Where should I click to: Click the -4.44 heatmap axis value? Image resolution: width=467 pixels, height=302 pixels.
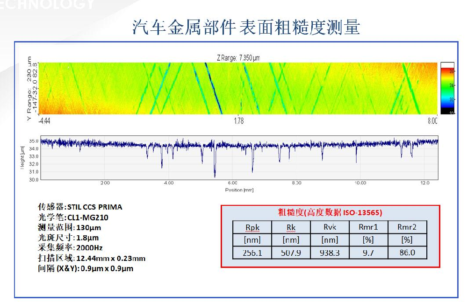tap(44, 121)
